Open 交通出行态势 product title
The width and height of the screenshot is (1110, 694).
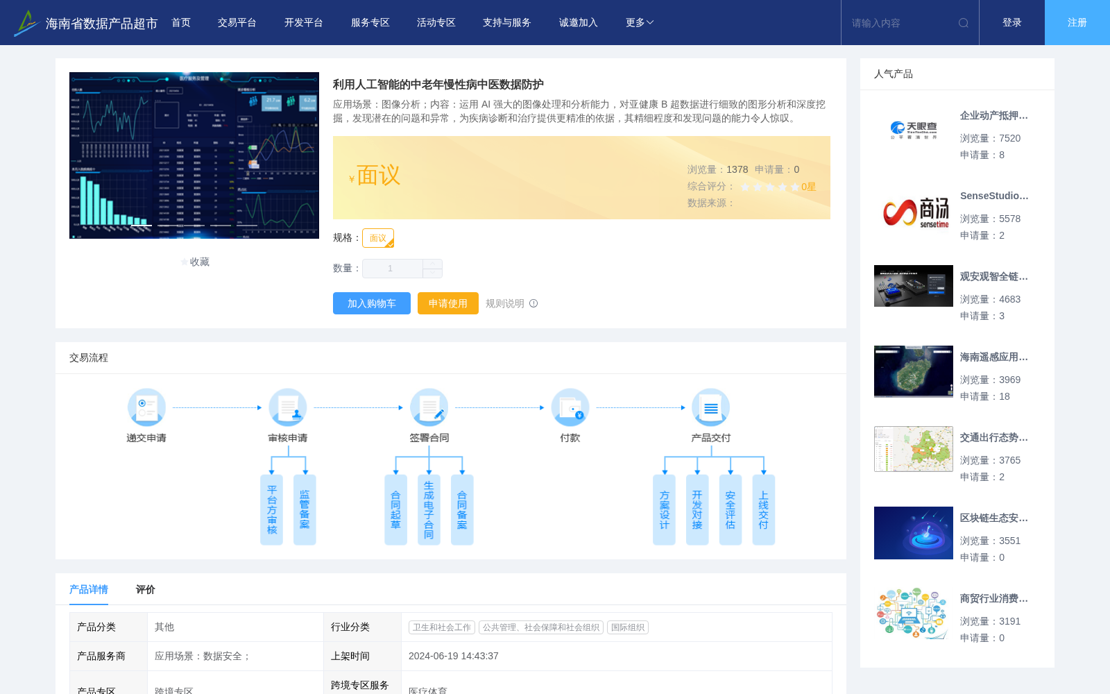tap(994, 438)
